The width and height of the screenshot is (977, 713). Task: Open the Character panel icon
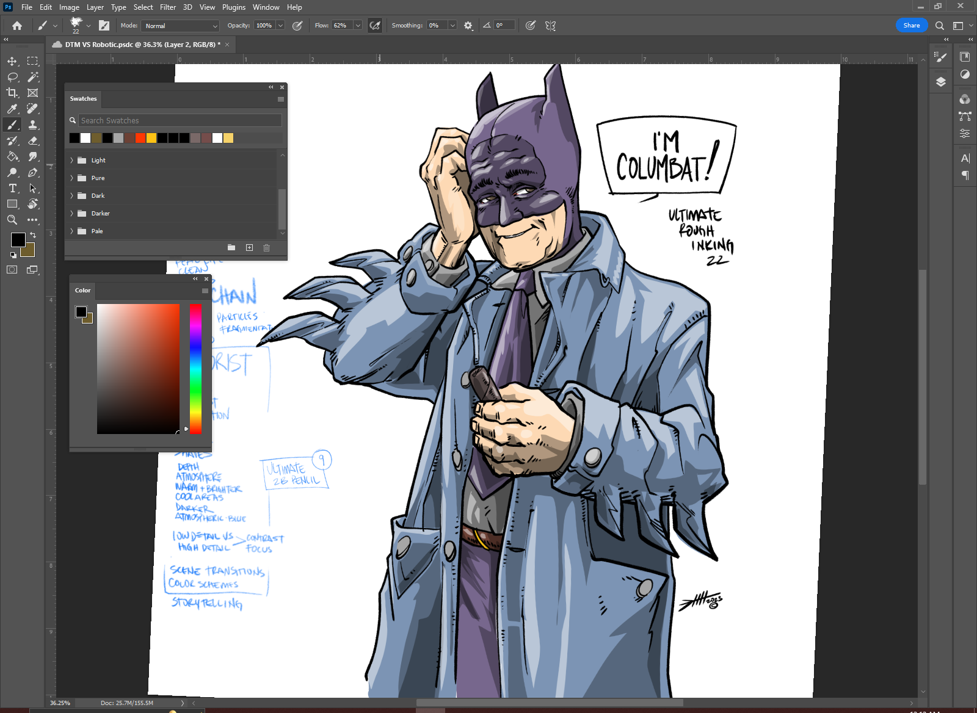(x=965, y=158)
